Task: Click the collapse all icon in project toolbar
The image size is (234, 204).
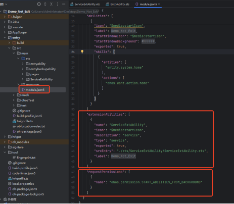Action: [x=51, y=4]
